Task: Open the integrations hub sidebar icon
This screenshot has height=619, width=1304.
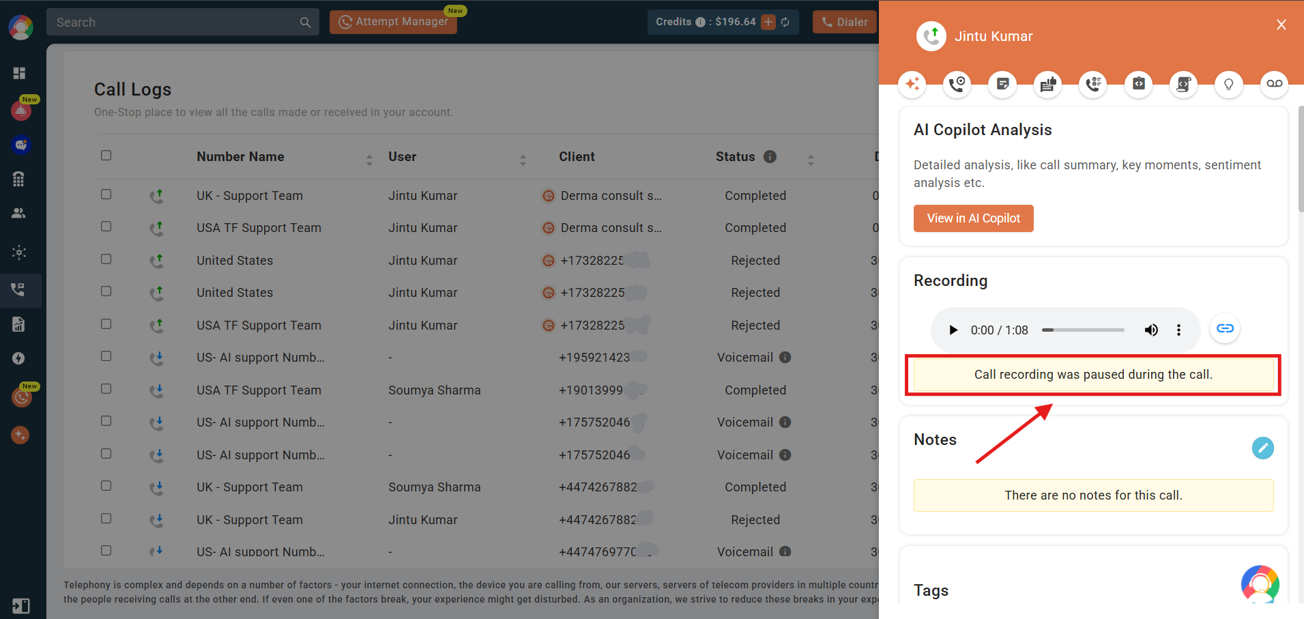Action: [x=19, y=252]
